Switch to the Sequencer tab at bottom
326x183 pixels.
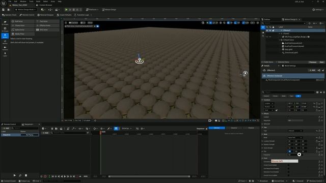pyautogui.click(x=28, y=125)
